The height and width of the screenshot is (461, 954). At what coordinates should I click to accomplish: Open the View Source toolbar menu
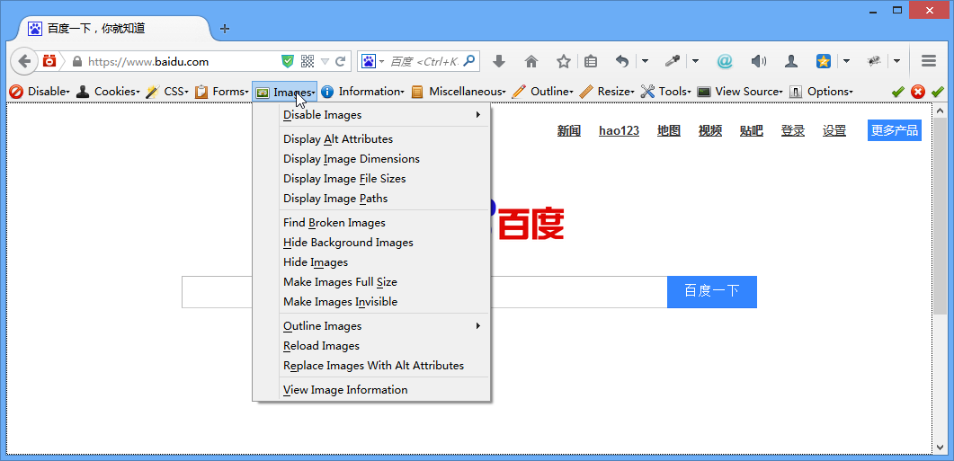point(740,92)
